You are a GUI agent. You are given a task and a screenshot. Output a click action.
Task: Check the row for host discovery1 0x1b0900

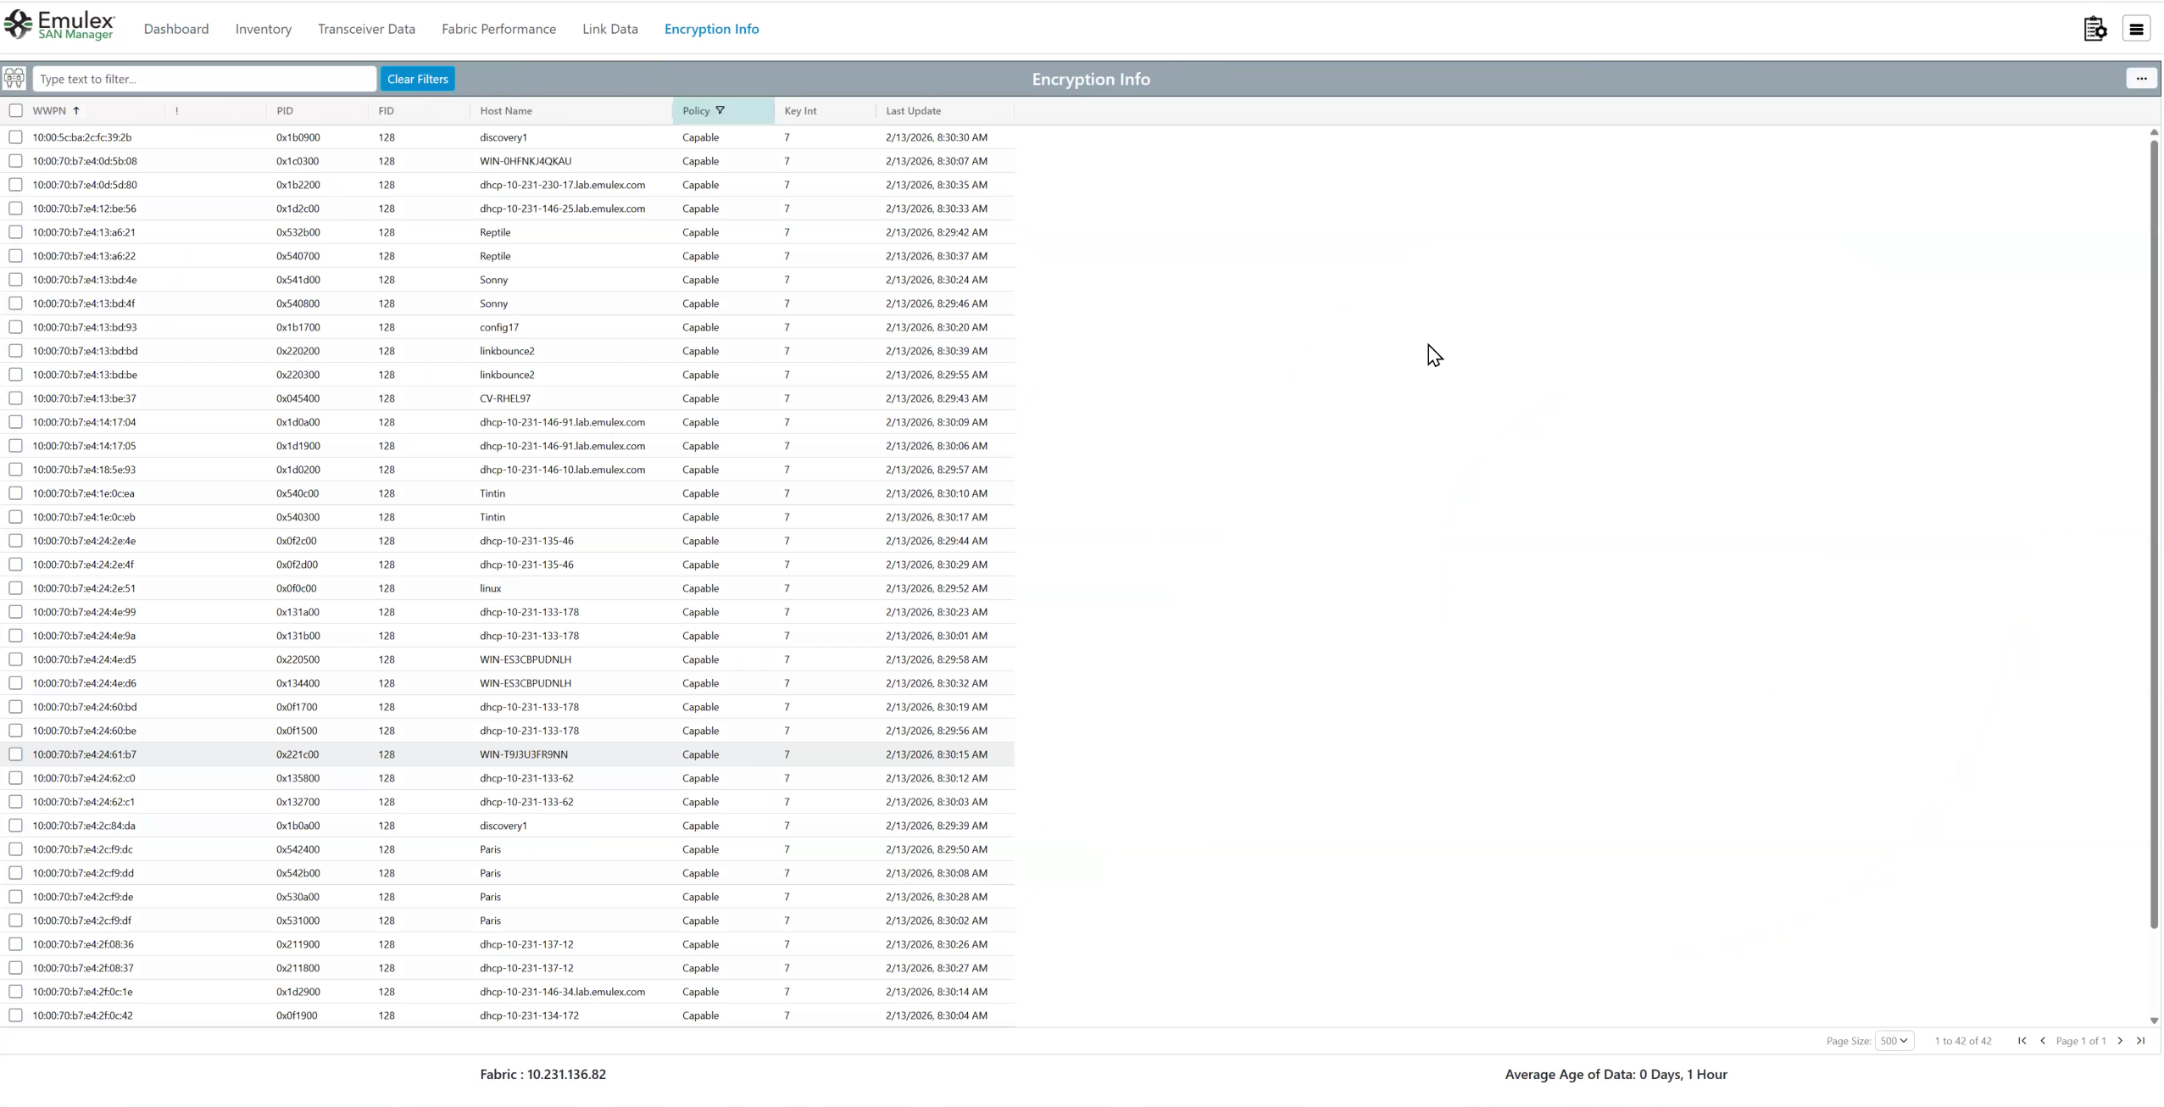pos(15,137)
